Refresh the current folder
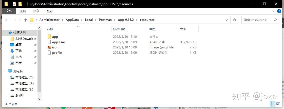The image size is (284, 109). tap(235, 20)
